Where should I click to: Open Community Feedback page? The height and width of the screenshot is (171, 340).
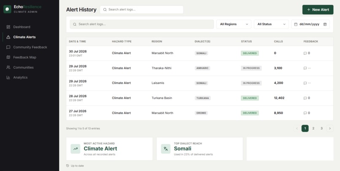pos(30,47)
